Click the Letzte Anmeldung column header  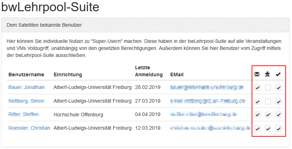pos(149,71)
